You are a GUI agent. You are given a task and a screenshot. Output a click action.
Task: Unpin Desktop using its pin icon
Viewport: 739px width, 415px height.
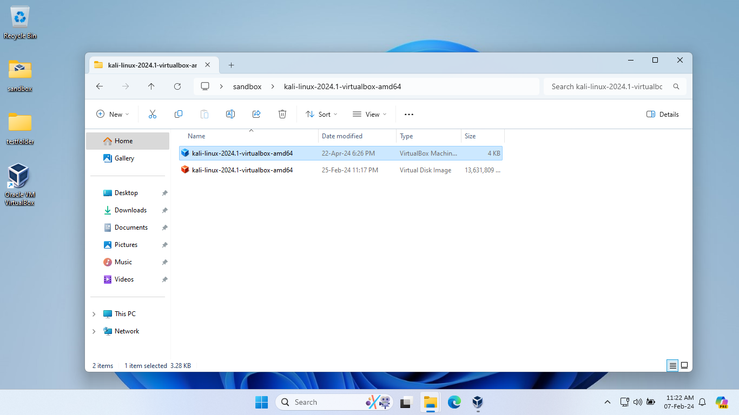[164, 193]
